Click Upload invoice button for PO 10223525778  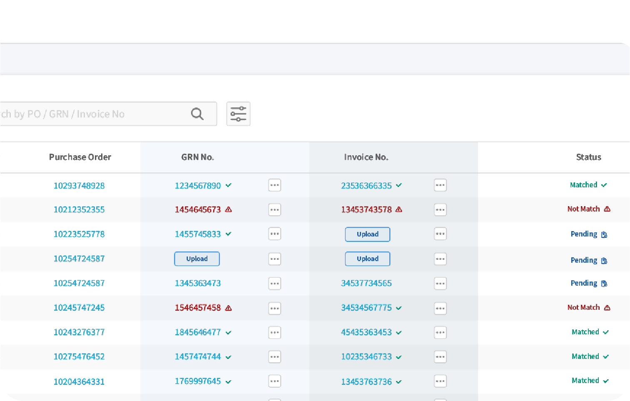point(368,234)
